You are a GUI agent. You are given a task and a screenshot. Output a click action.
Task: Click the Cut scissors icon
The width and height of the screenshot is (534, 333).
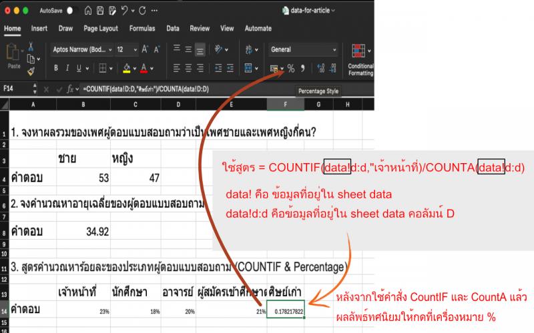[x=31, y=46]
